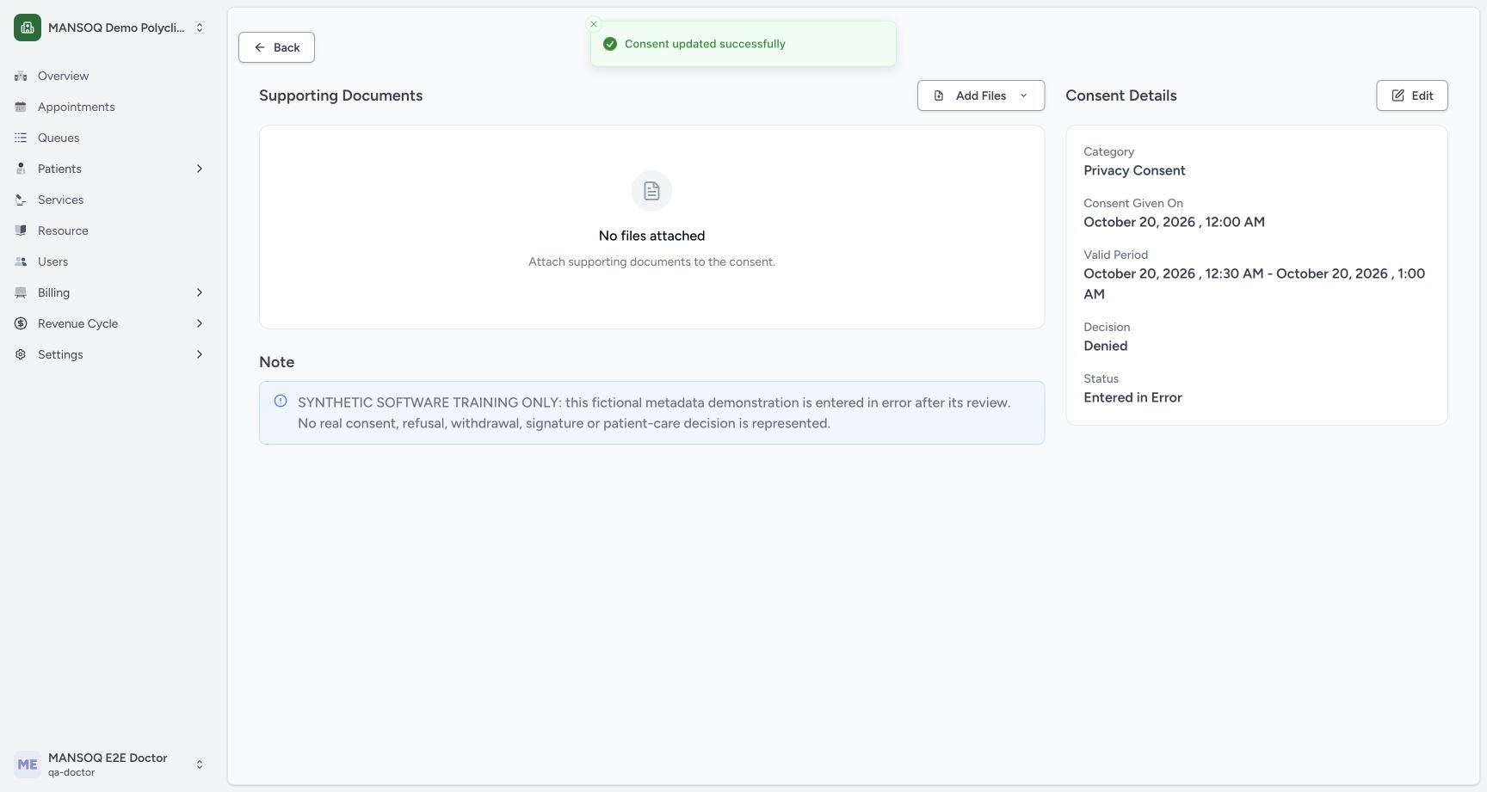The image size is (1487, 792).
Task: Click the pencil icon in Edit button
Action: tap(1398, 95)
